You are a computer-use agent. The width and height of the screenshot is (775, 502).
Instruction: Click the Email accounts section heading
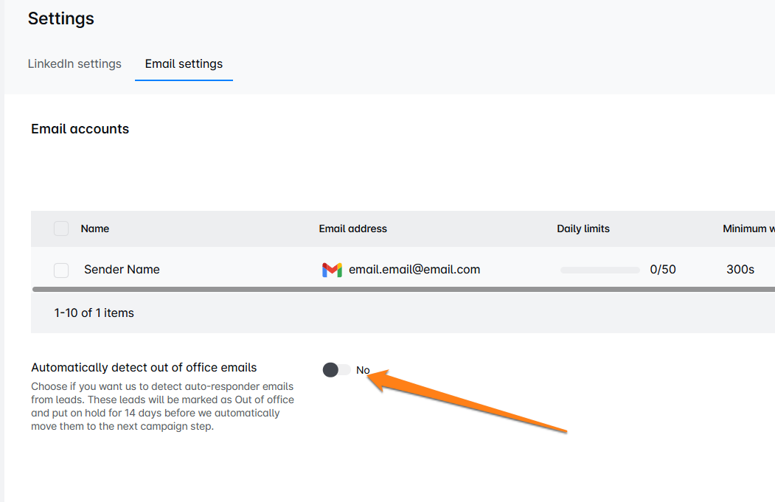[x=80, y=129]
